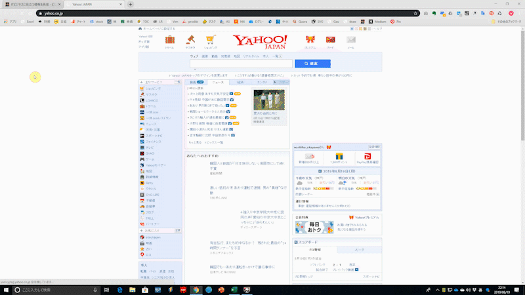Click the TRILL icon in the sidebar
Image resolution: width=525 pixels, height=295 pixels.
[x=142, y=218]
